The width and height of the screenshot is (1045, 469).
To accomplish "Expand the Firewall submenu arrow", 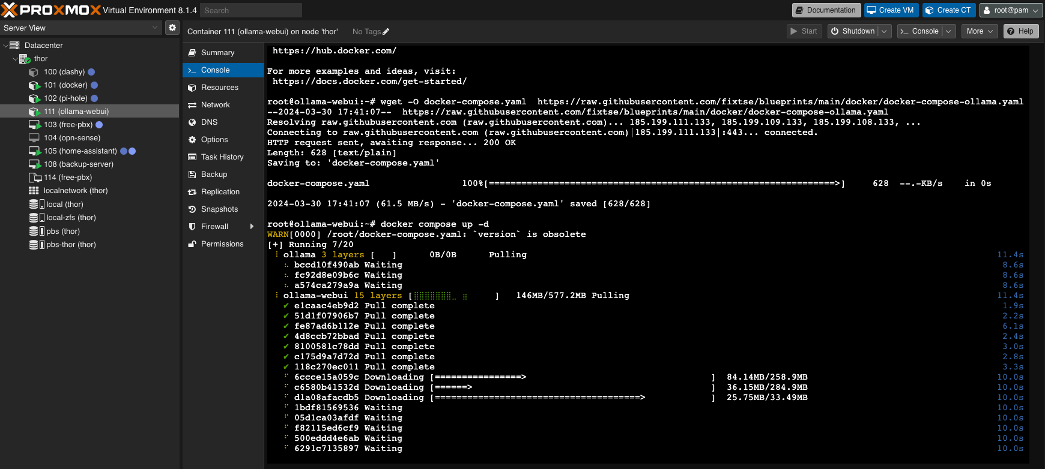I will 252,227.
